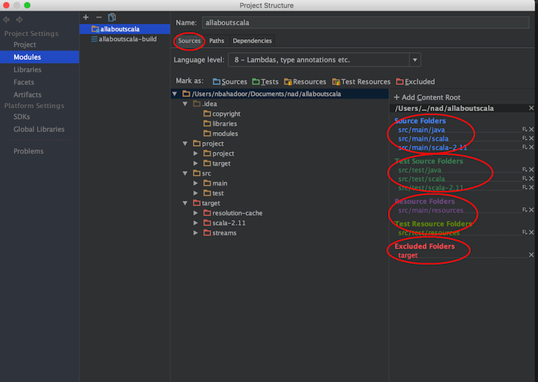Open Libraries settings

coord(28,70)
